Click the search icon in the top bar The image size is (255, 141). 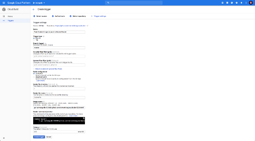(108, 3)
